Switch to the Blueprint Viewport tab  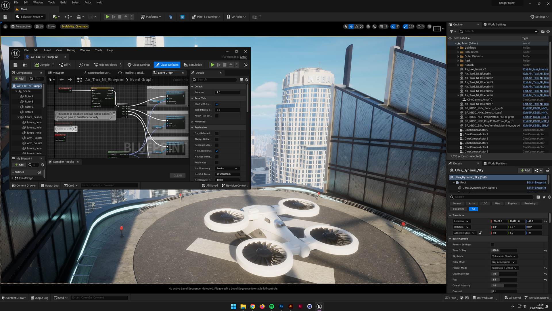(x=56, y=73)
